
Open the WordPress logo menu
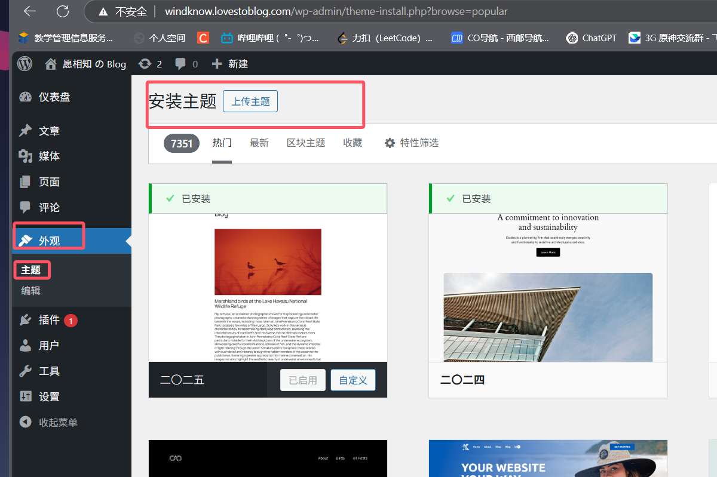(x=25, y=64)
